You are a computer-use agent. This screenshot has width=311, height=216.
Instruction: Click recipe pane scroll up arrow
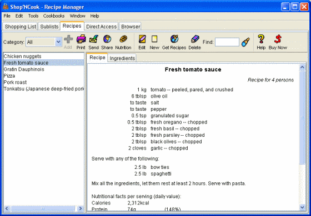click(302, 67)
